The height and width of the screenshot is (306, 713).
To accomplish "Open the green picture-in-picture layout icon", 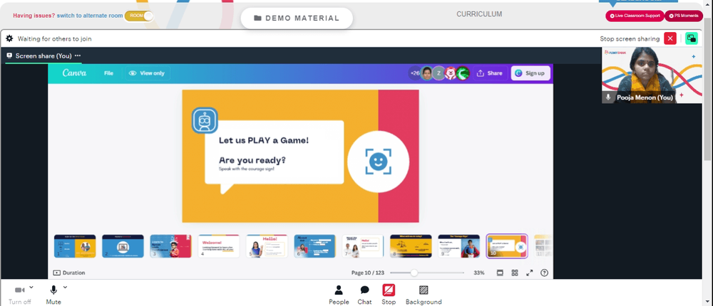I will click(x=691, y=38).
